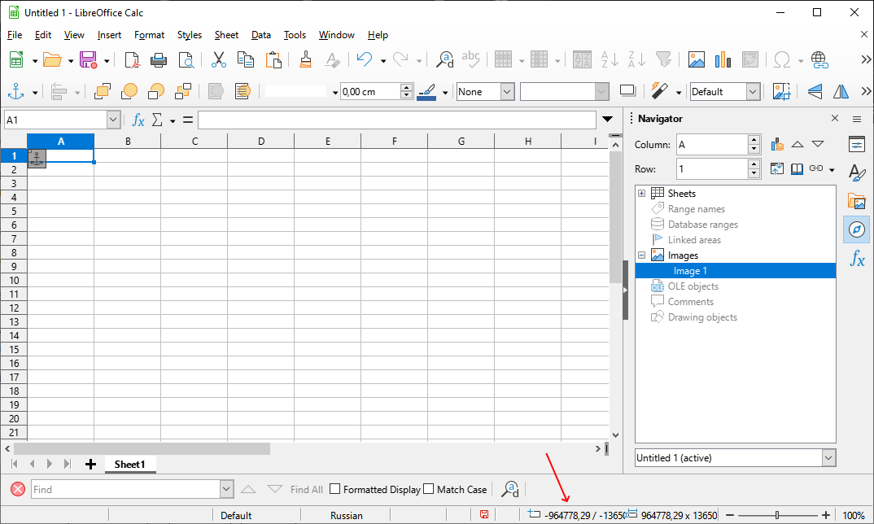
Task: Open sidebar settings hamburger menu
Action: [x=857, y=119]
